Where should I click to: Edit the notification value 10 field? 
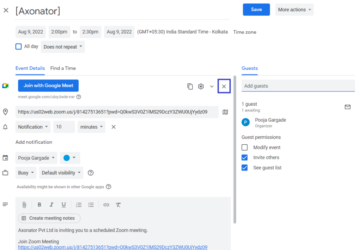click(x=64, y=127)
